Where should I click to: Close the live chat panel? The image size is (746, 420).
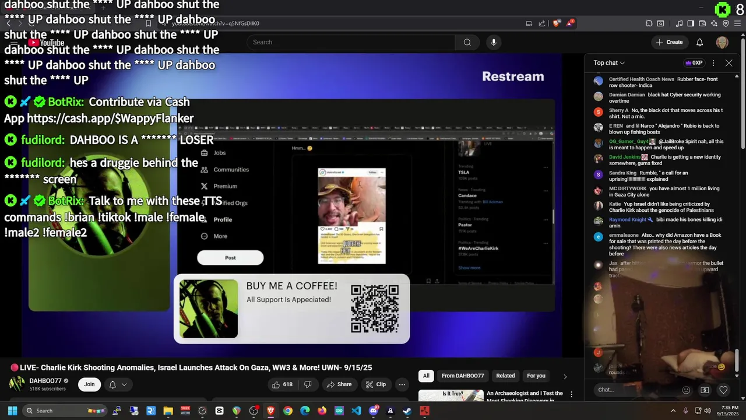tap(729, 63)
